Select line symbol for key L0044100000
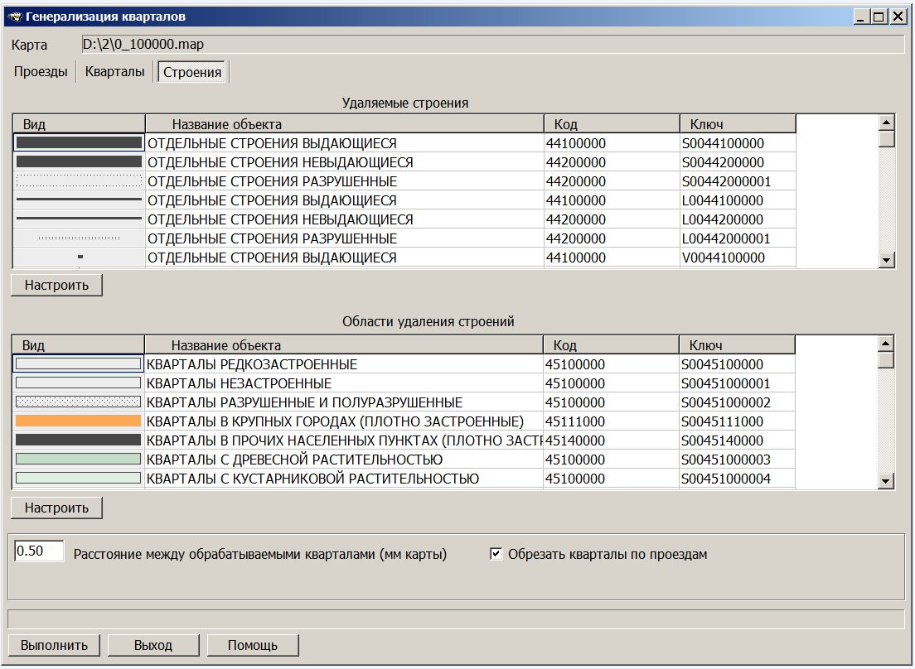The width and height of the screenshot is (915, 669). coord(79,200)
